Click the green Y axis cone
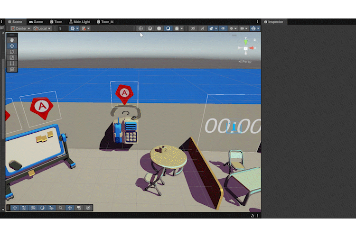The width and height of the screenshot is (356, 237). [x=246, y=42]
